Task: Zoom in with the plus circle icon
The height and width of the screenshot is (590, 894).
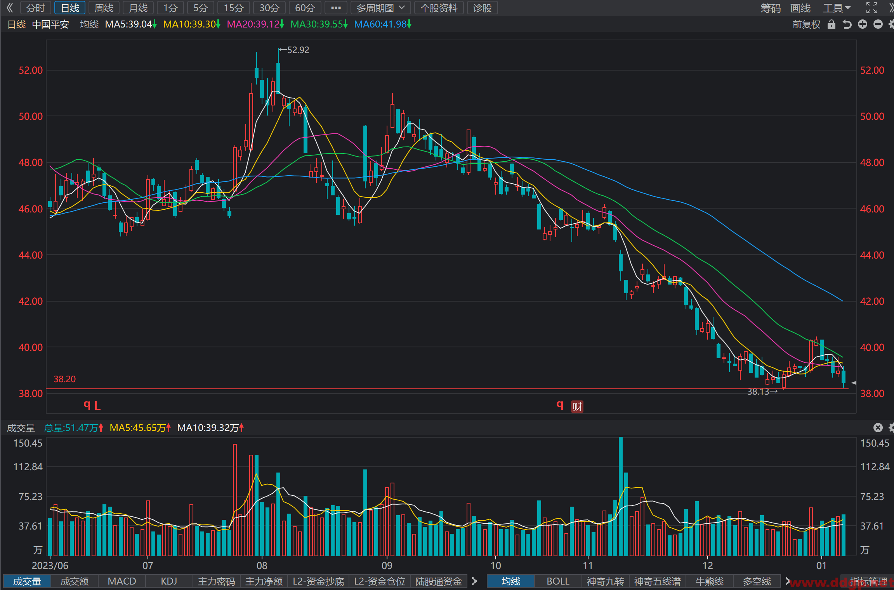Action: pyautogui.click(x=863, y=24)
